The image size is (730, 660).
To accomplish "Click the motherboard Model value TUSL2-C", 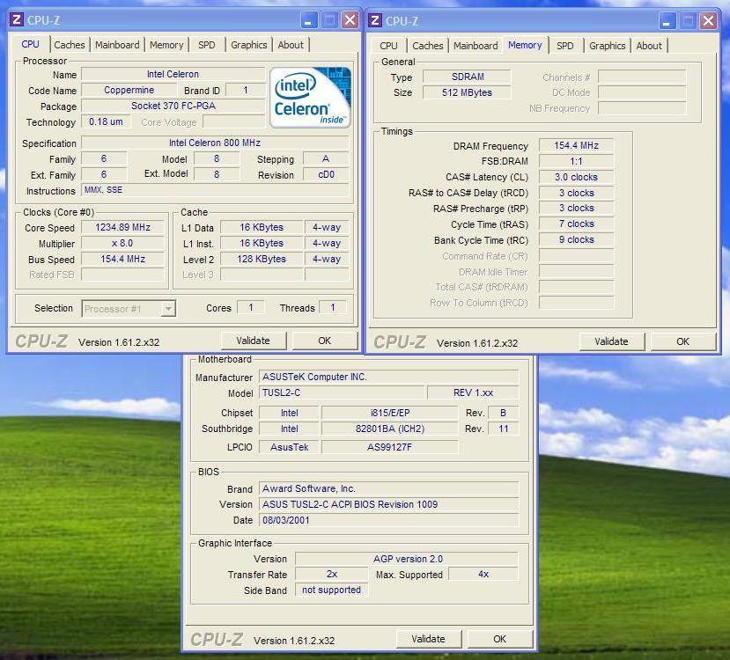I will [x=342, y=392].
